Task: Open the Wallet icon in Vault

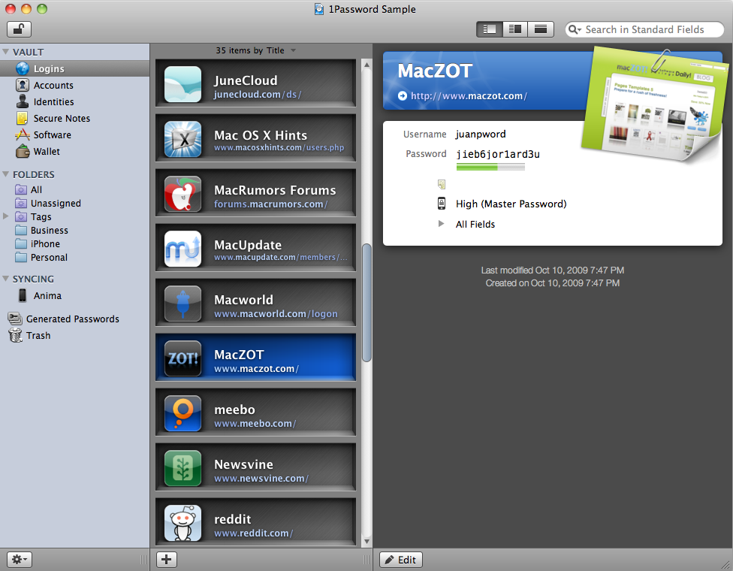Action: [x=22, y=151]
